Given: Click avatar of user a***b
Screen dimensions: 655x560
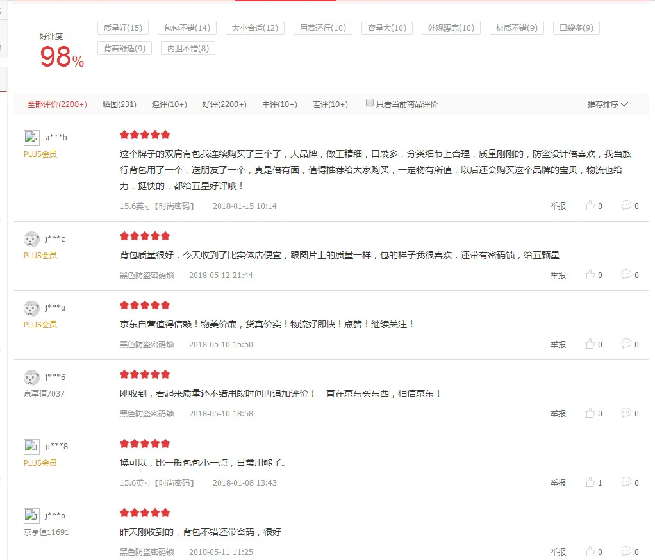Looking at the screenshot, I should coord(31,137).
